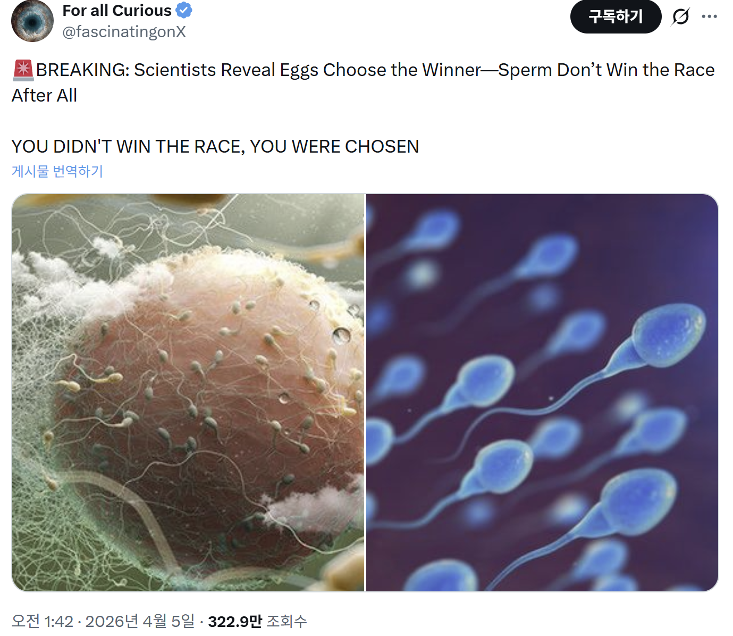Click the blue verified badge
Viewport: 733px width, 636px height.
[x=184, y=10]
